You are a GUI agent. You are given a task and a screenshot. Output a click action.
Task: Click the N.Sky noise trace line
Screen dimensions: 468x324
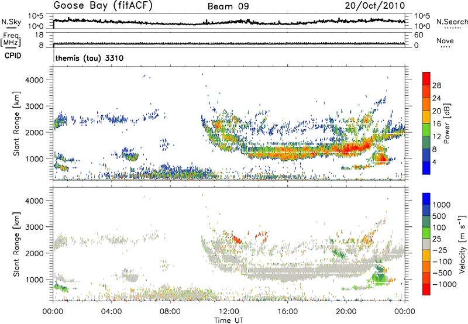[229, 22]
